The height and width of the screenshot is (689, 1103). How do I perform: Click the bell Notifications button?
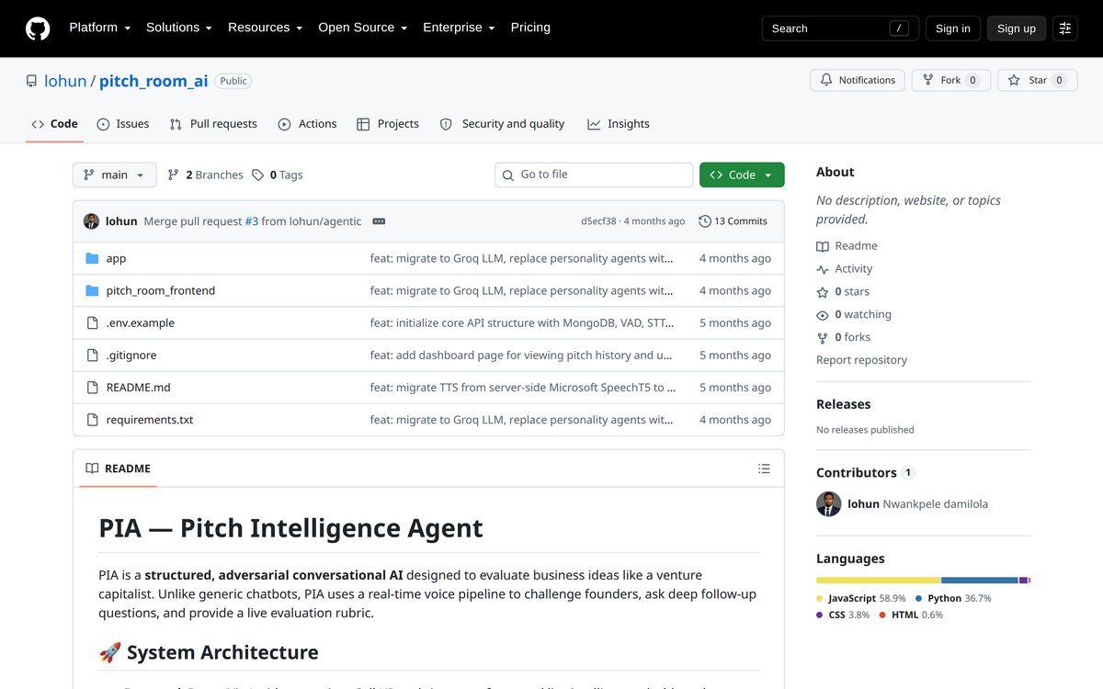(x=858, y=80)
